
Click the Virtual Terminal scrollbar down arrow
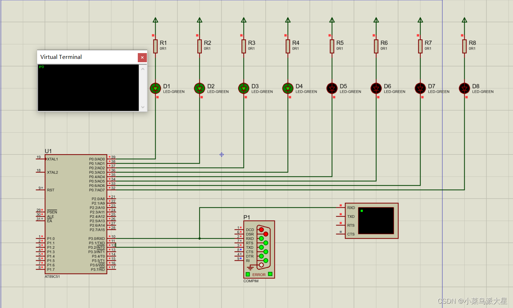click(143, 107)
